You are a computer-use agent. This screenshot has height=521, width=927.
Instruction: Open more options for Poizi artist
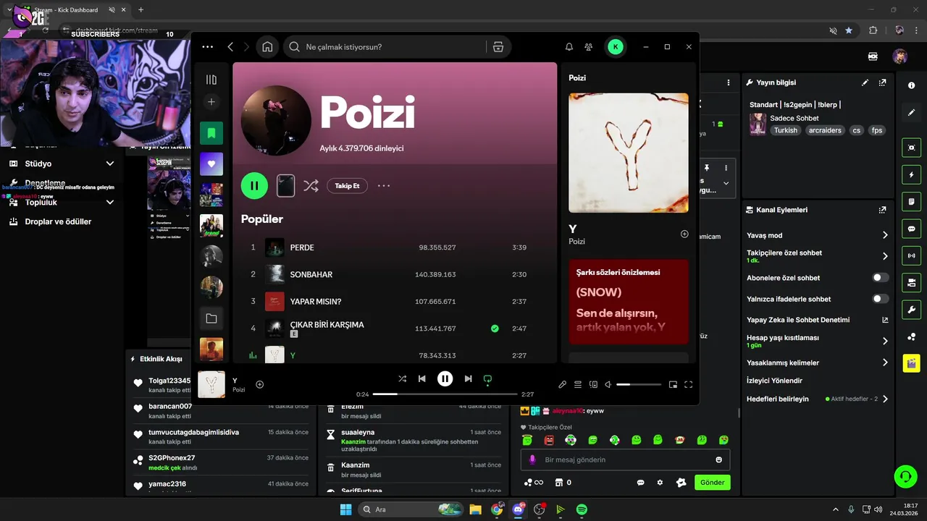tap(384, 186)
